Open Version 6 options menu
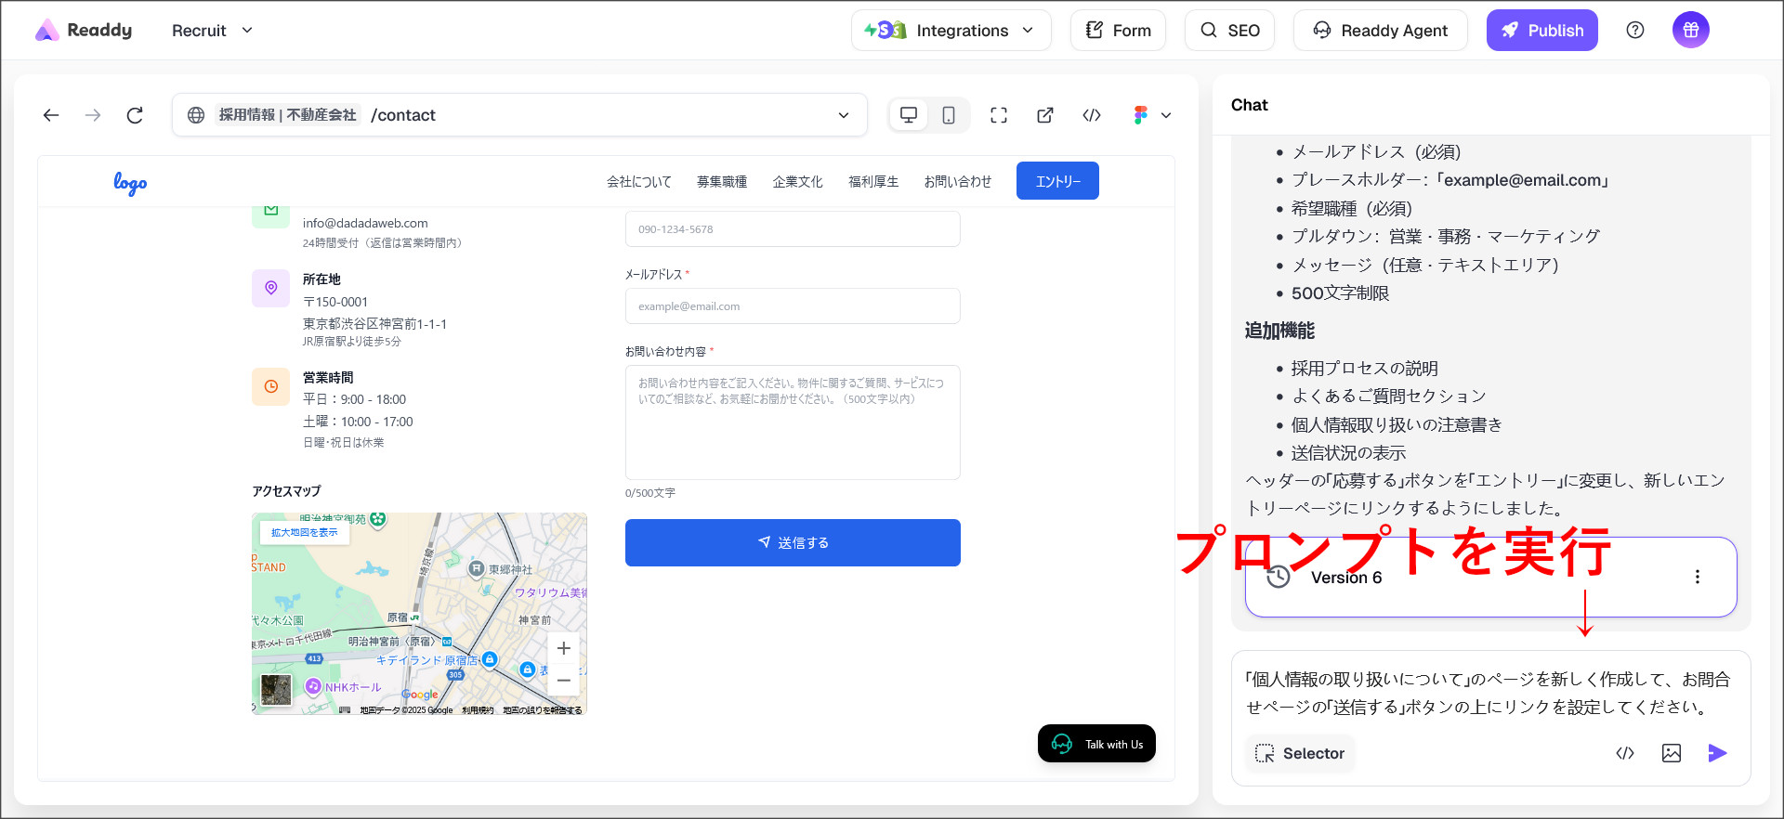Viewport: 1784px width, 819px height. tap(1697, 577)
